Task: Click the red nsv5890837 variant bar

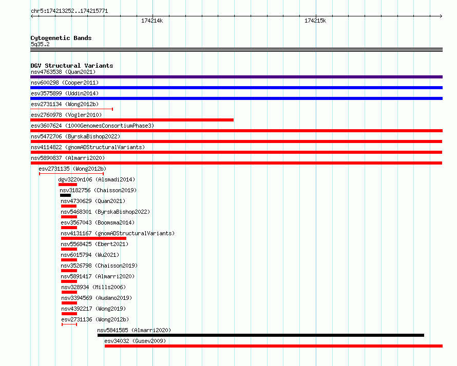Action: (236, 163)
